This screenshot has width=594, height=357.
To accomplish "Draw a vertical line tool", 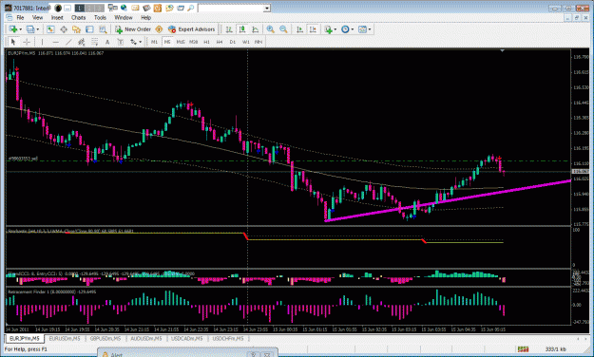I will pos(42,42).
